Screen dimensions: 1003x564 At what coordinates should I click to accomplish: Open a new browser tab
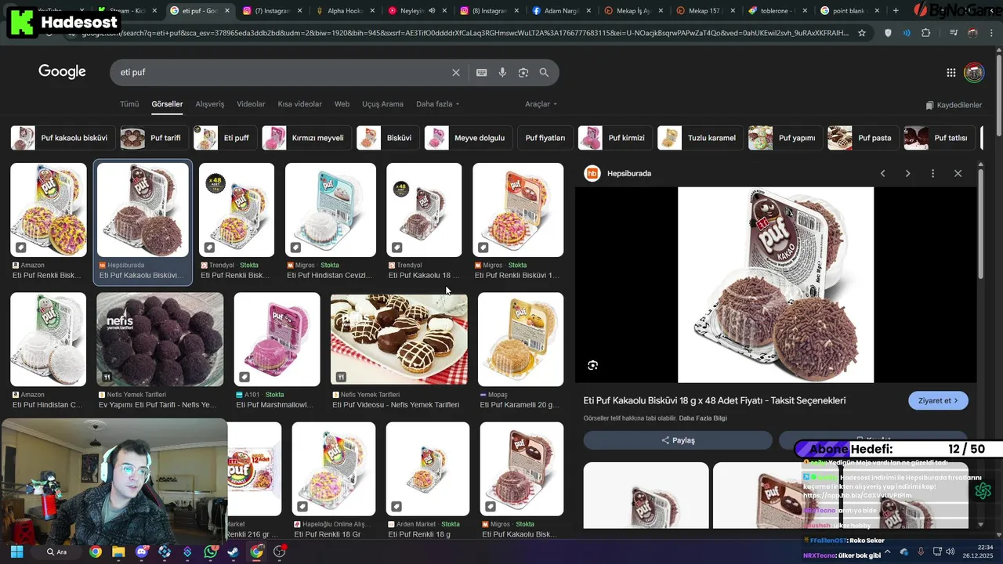896,11
